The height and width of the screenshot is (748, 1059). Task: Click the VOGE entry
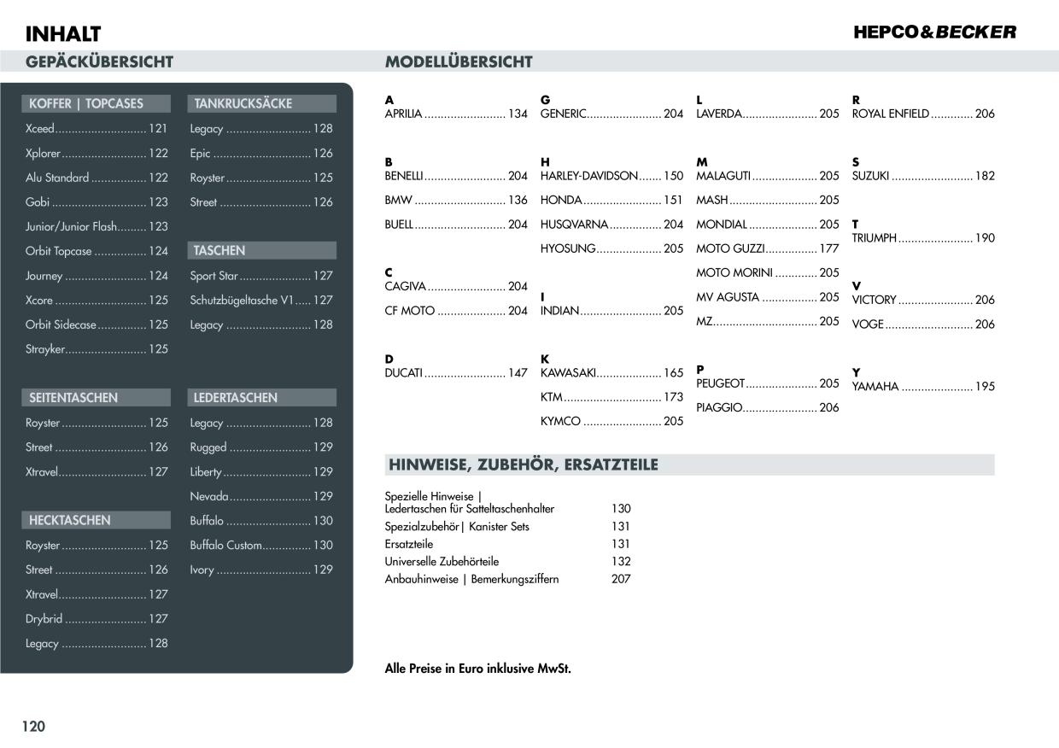tap(923, 324)
